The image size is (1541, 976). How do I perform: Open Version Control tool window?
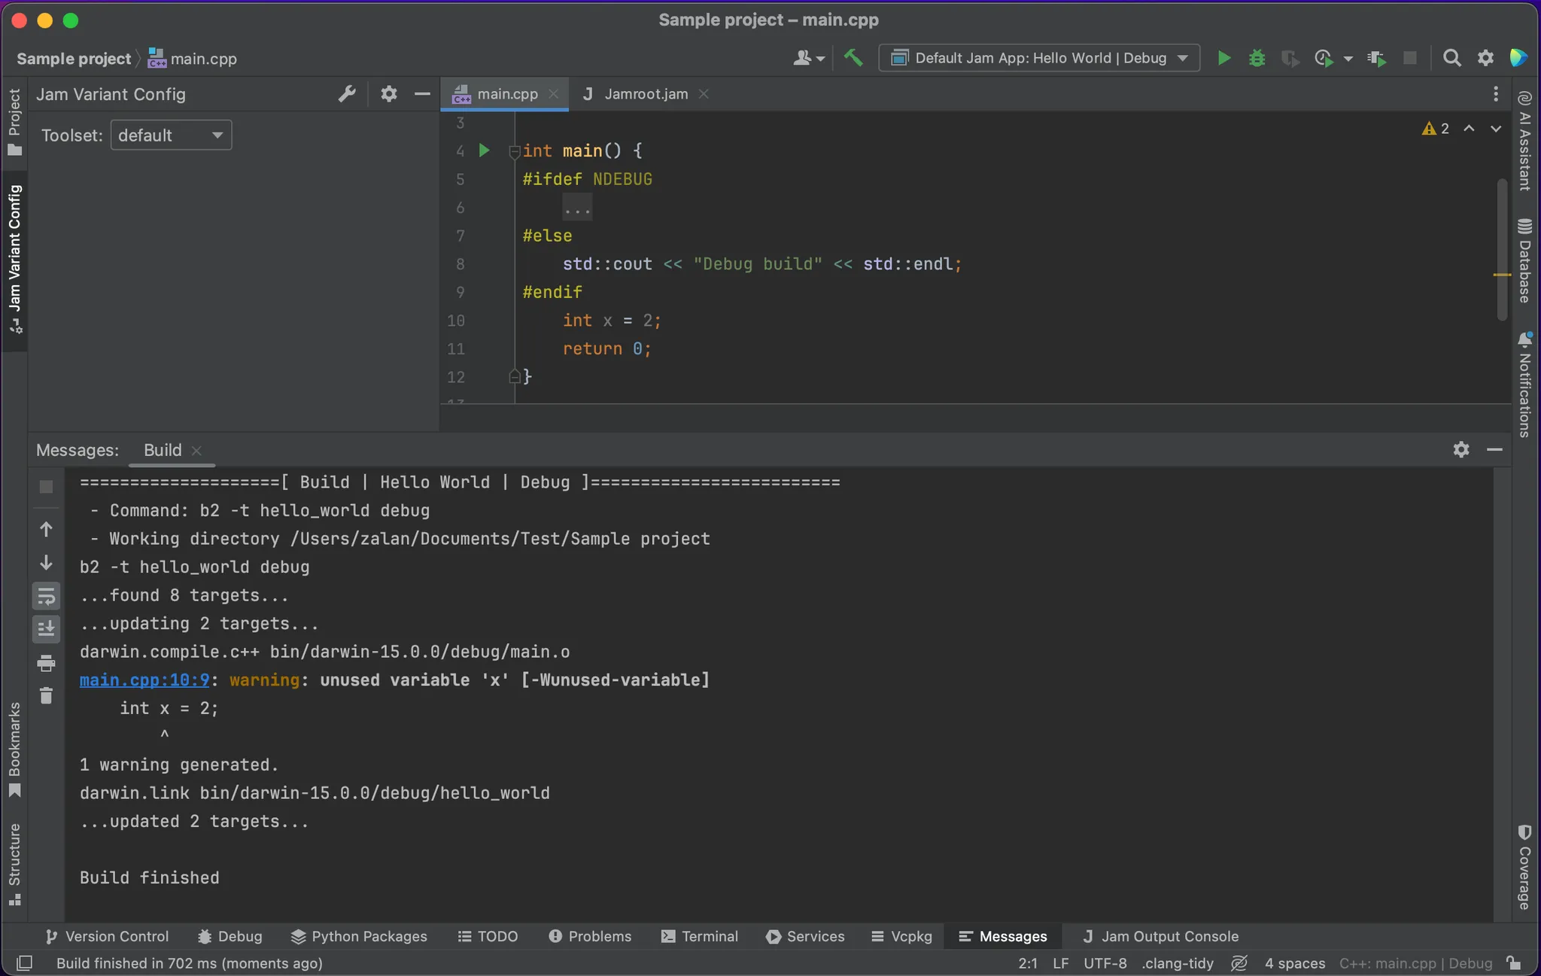point(107,936)
